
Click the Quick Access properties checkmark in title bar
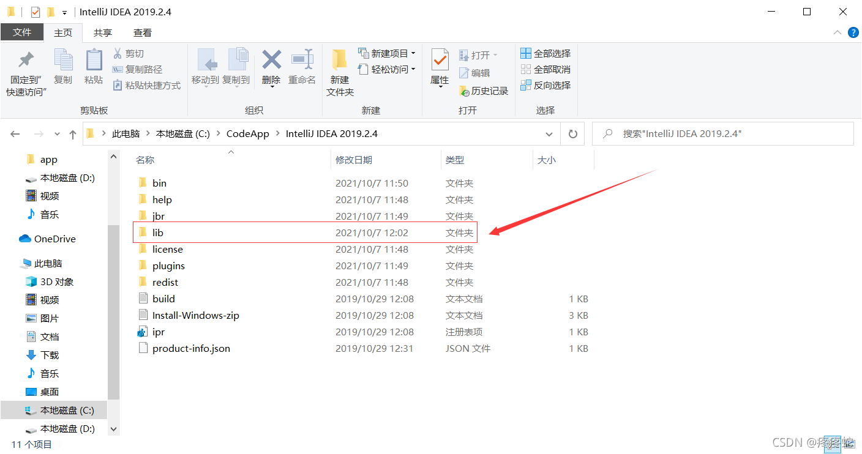[x=36, y=12]
